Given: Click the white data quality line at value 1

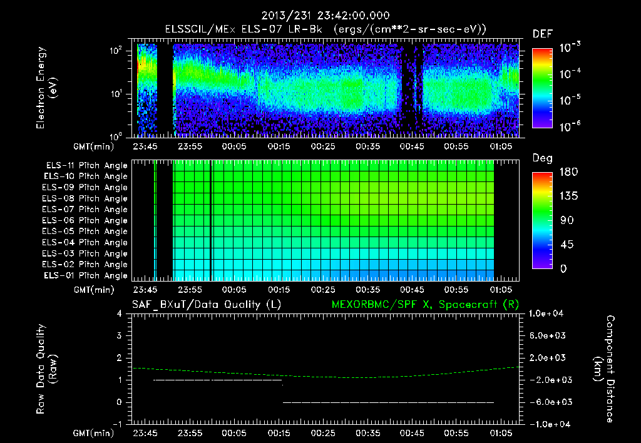Looking at the screenshot, I should click(x=218, y=380).
